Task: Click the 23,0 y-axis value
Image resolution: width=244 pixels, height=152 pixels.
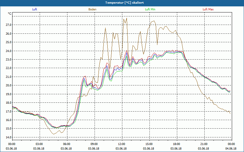Action: click(9, 59)
